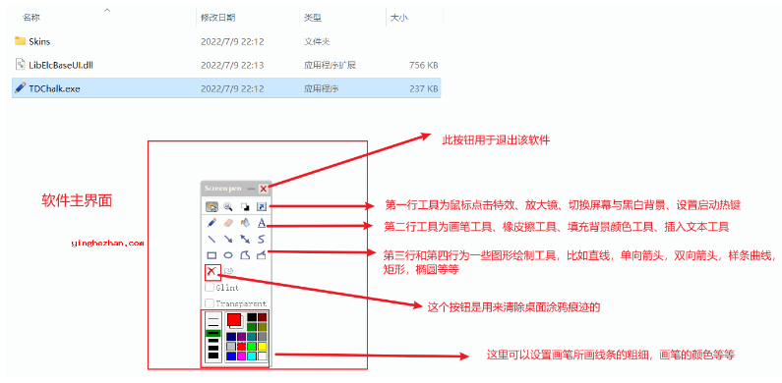This screenshot has width=782, height=383.
Task: Click the large current color red swatch
Action: tap(234, 320)
